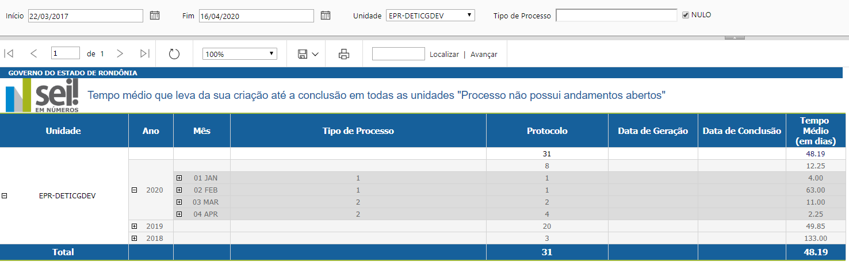Click the Localizar link
The height and width of the screenshot is (265, 849).
444,54
